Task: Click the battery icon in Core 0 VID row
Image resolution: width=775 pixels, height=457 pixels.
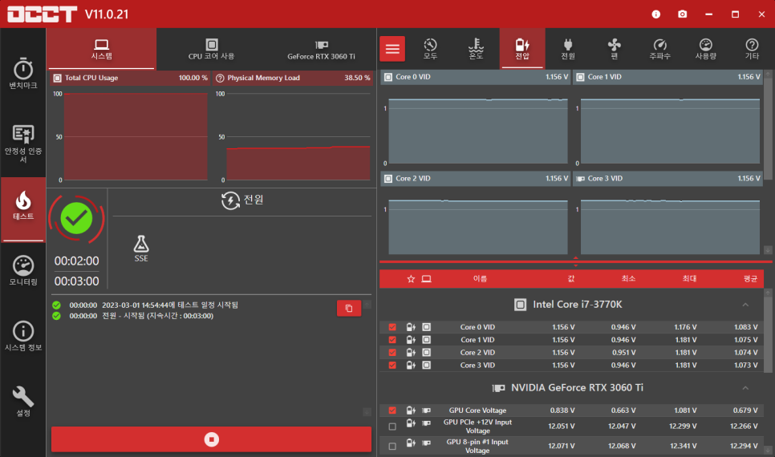Action: pos(411,327)
